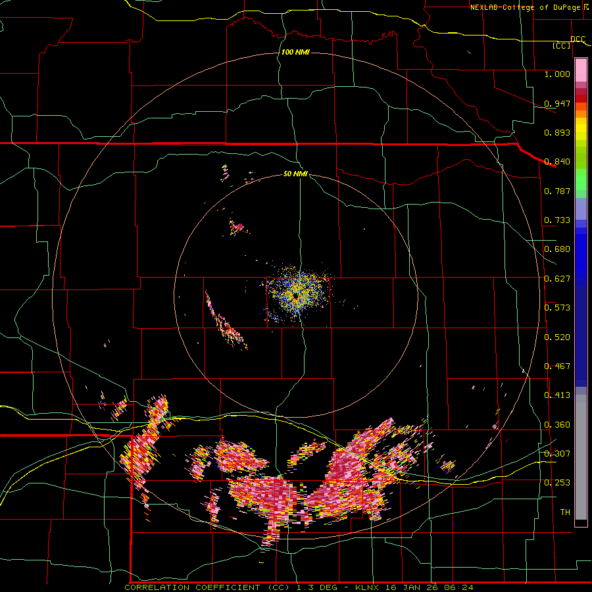The width and height of the screenshot is (592, 592).
Task: Click the 0.467 legend value
Action: (557, 366)
